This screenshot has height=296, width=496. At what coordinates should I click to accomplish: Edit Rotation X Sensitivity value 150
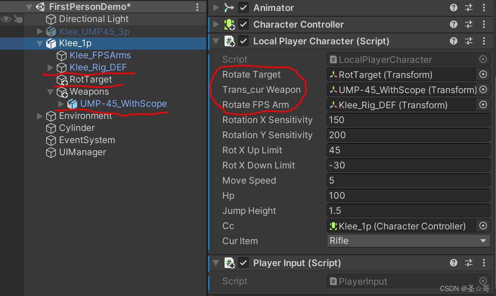click(x=408, y=120)
